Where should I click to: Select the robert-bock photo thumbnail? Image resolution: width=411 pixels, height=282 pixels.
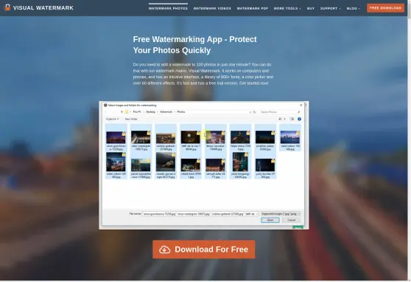[191, 165]
